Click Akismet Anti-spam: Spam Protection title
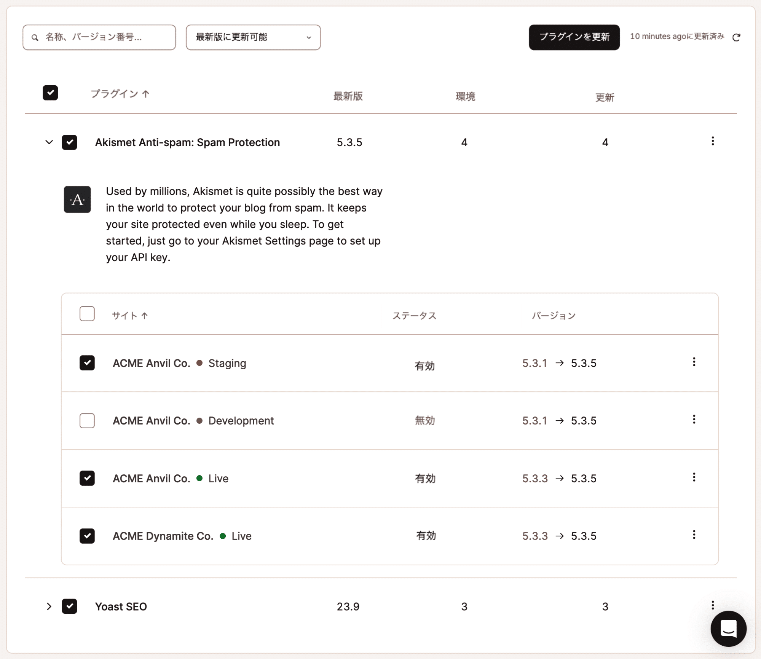The height and width of the screenshot is (659, 761). pos(187,142)
